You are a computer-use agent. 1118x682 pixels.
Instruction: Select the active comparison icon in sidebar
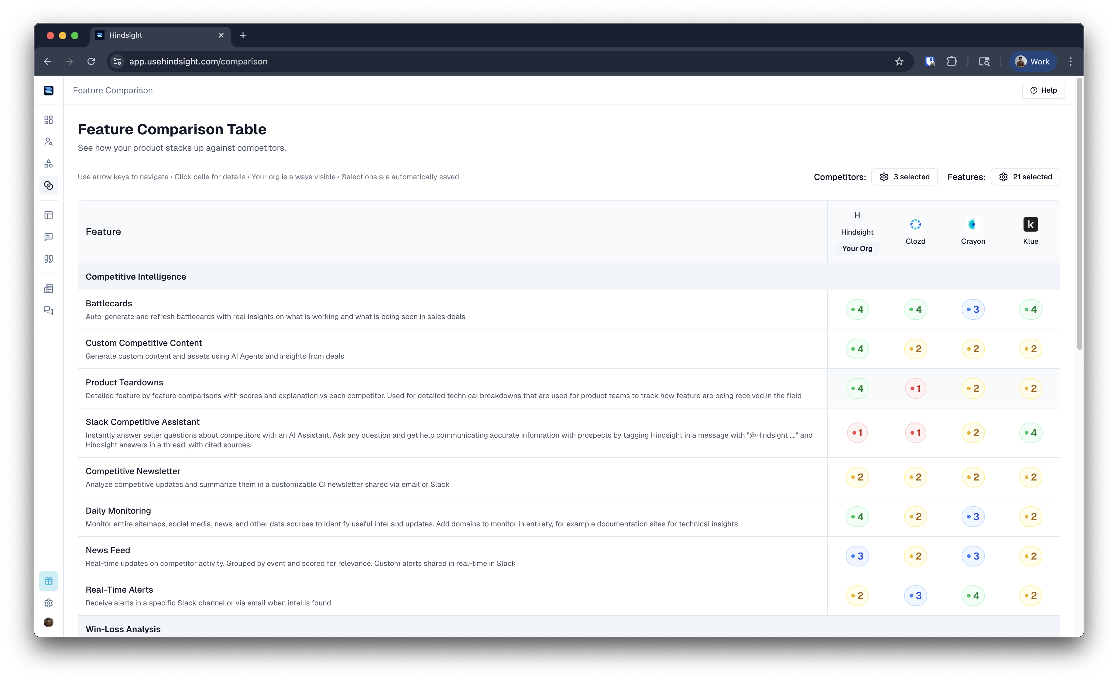[49, 186]
